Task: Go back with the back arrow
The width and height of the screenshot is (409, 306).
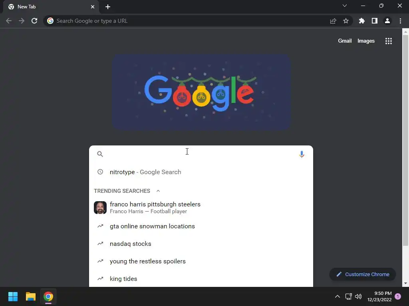Action: point(9,21)
